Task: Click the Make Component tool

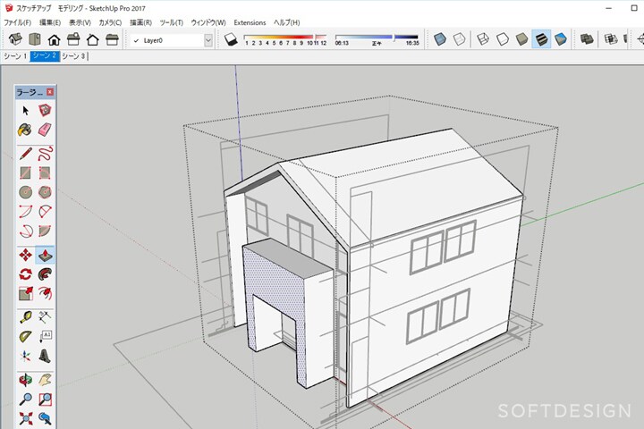Action: [x=45, y=111]
